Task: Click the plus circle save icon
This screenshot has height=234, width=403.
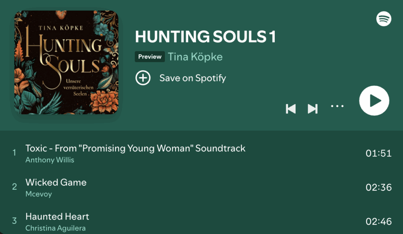Action: [x=143, y=78]
